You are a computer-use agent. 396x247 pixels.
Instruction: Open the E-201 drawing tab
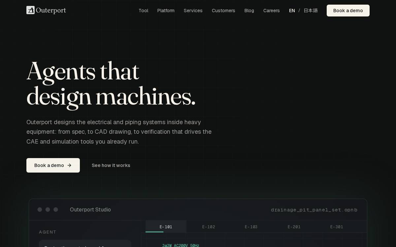[294, 227]
